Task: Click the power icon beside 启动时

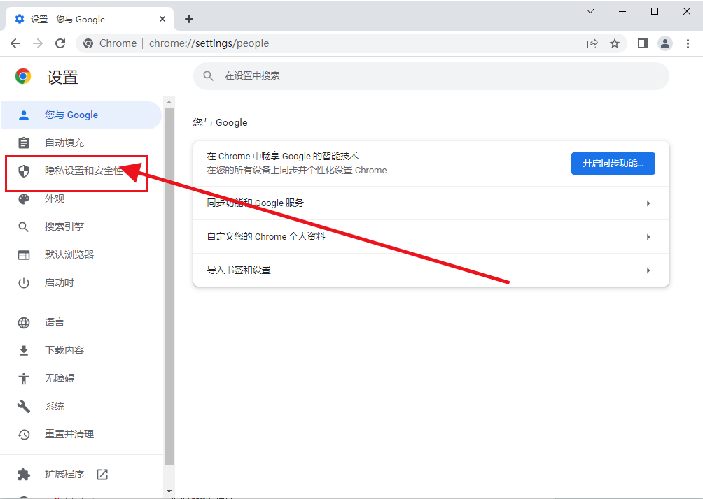Action: [x=24, y=283]
